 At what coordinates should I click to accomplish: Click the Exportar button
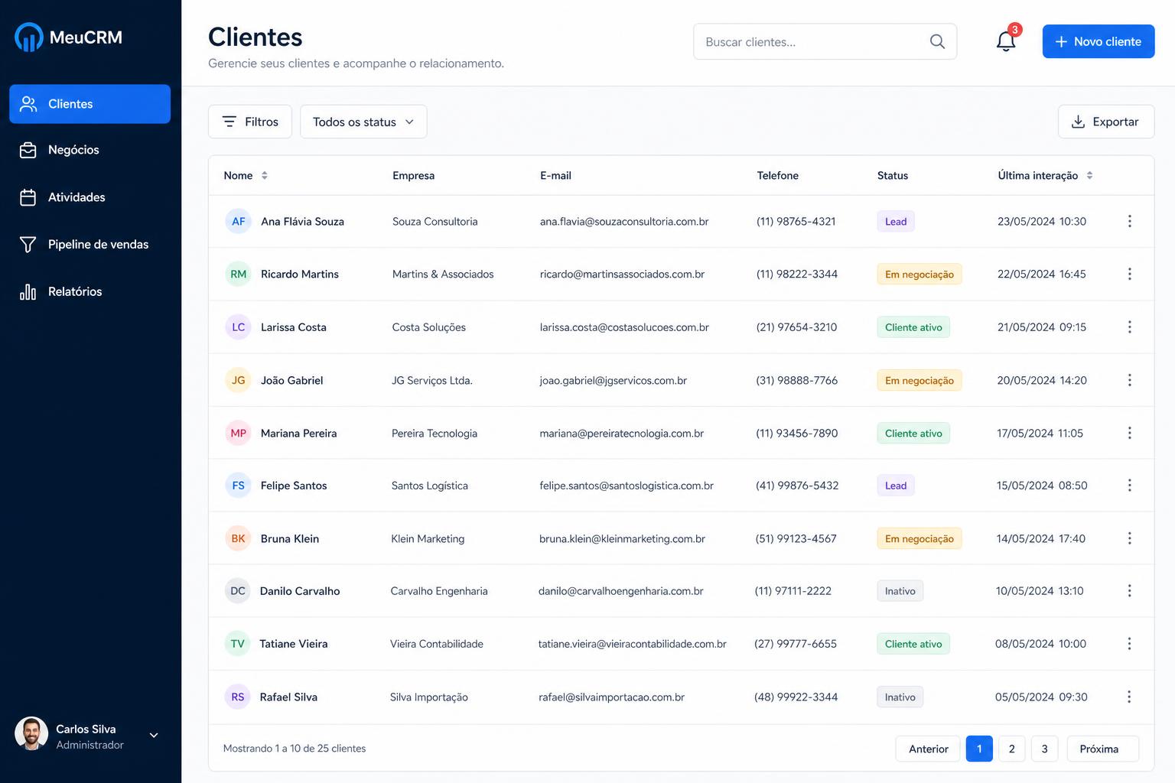coord(1105,122)
